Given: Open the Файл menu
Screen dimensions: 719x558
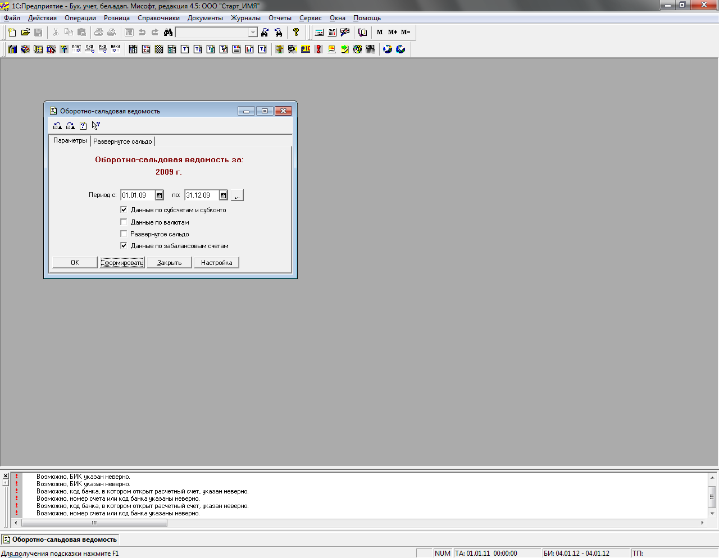Looking at the screenshot, I should point(12,18).
